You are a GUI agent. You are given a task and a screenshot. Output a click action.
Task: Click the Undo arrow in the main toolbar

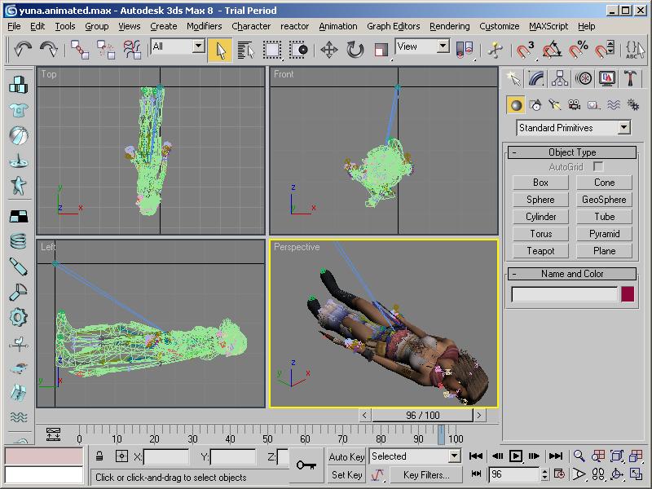[x=22, y=50]
